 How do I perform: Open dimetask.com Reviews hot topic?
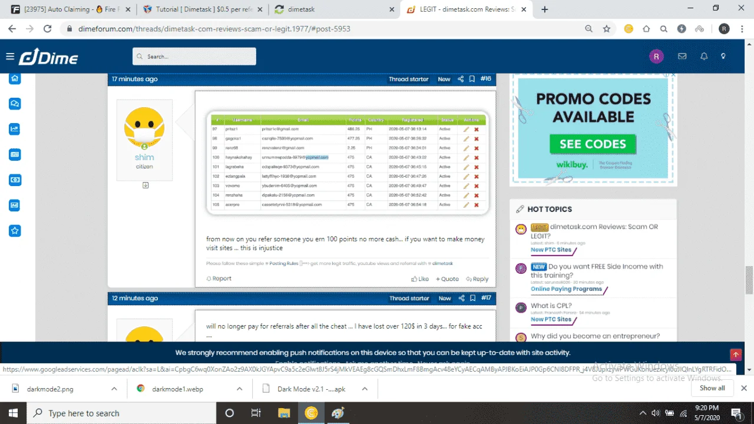click(x=595, y=231)
